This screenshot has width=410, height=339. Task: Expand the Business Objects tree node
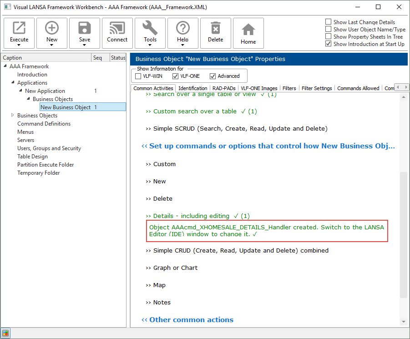[x=12, y=116]
